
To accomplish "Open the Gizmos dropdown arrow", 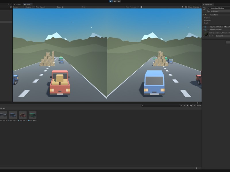I will pos(200,7).
